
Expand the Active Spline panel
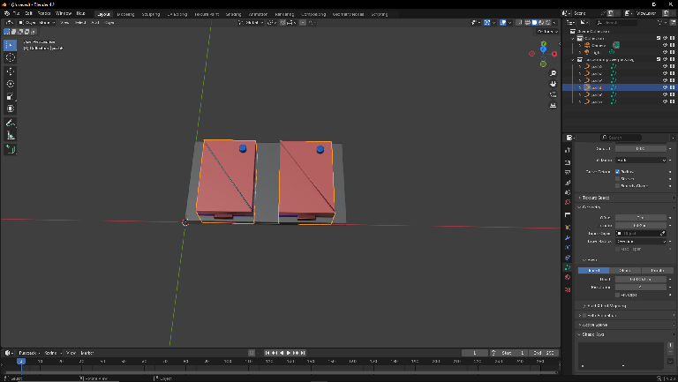[595, 325]
